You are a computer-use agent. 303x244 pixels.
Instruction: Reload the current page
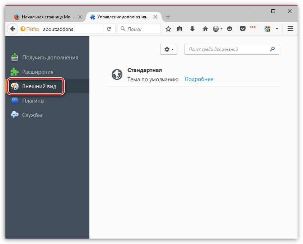(x=109, y=29)
